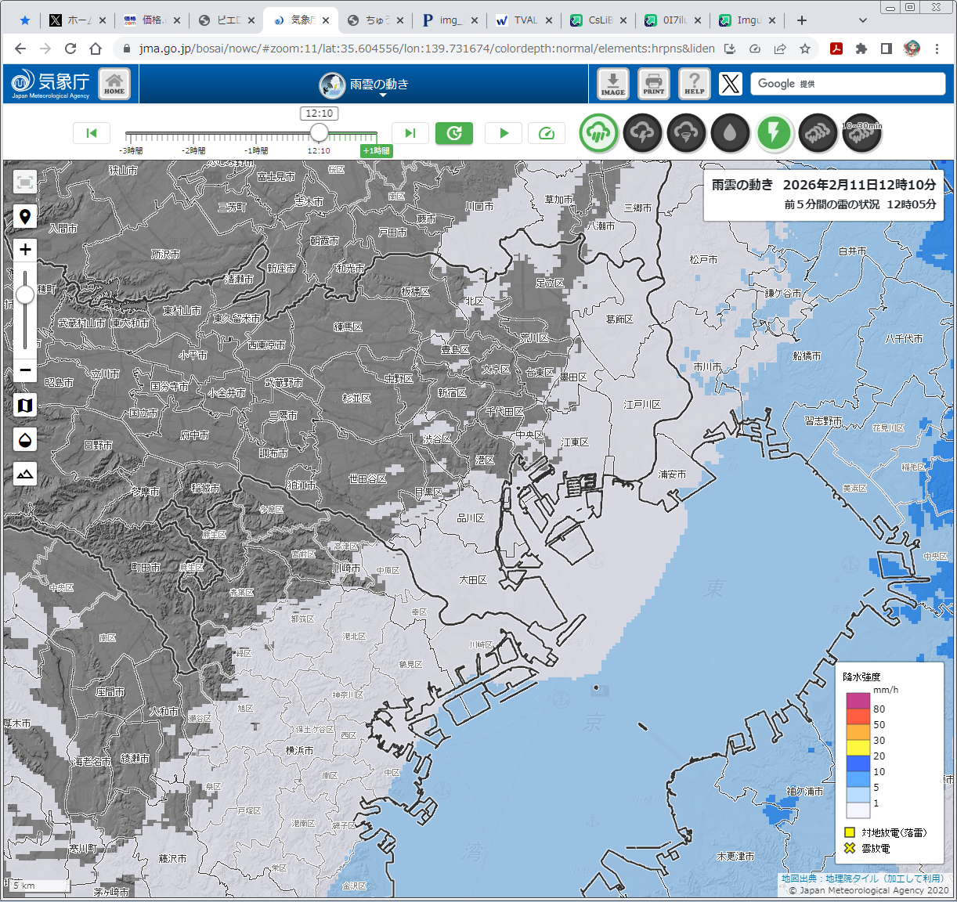Open the HELP page
Viewport: 957px width, 902px height.
click(x=694, y=83)
